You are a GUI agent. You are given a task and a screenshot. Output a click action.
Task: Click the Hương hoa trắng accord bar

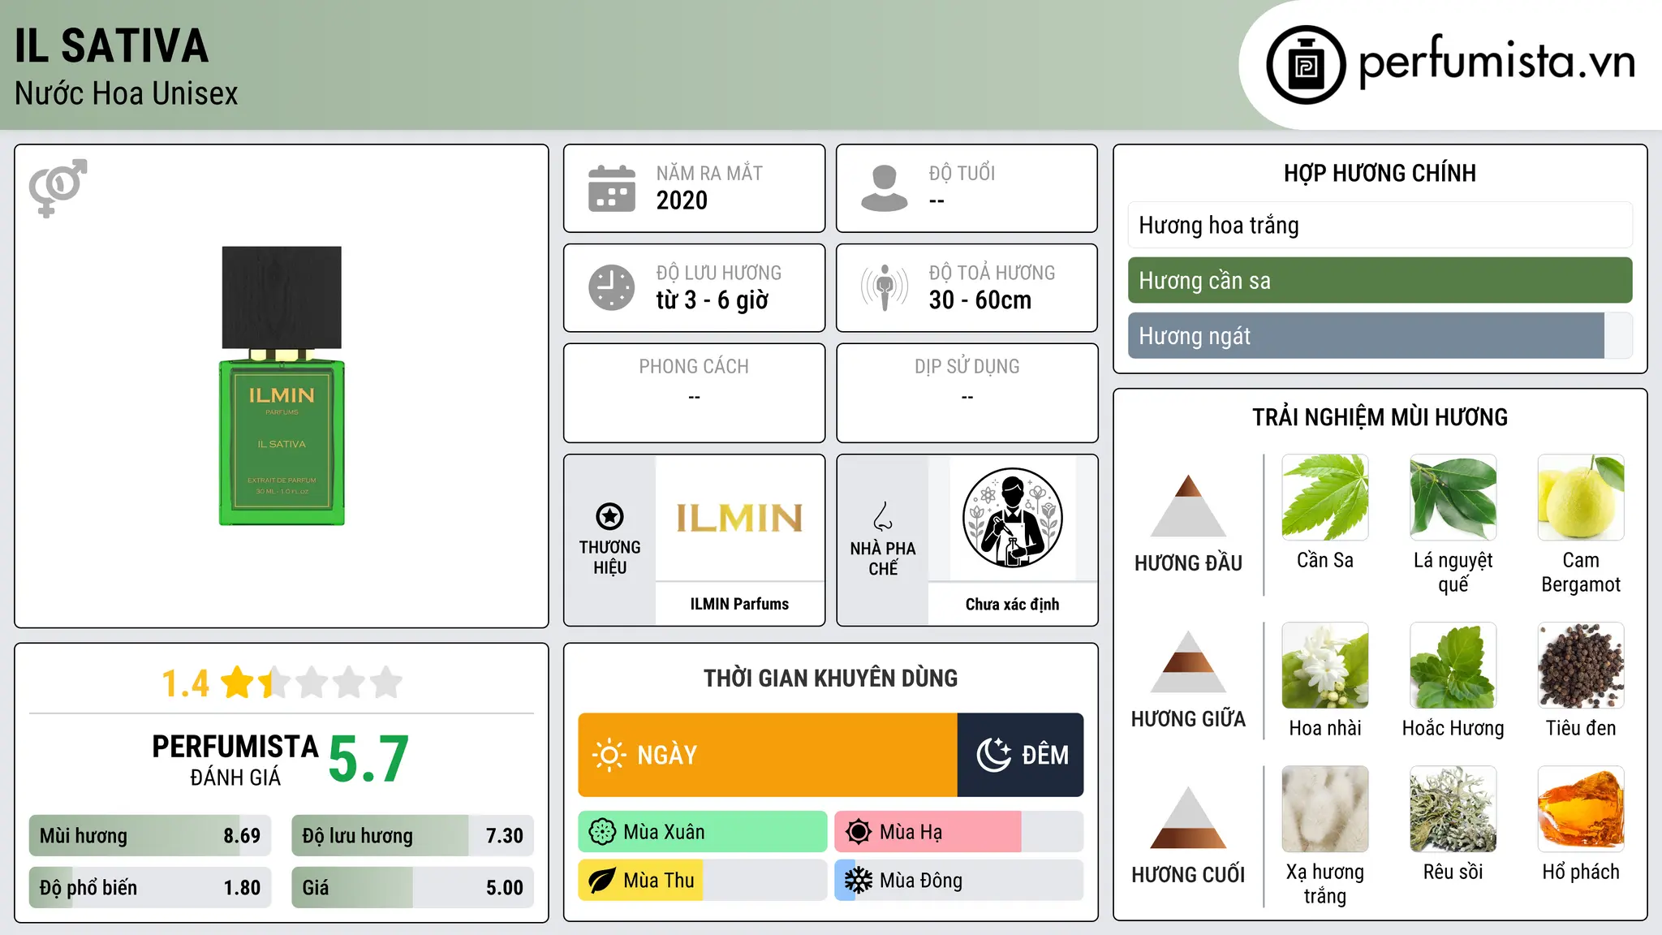click(x=1380, y=225)
